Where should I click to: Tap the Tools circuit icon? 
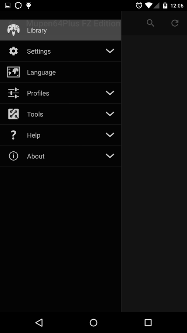click(14, 114)
